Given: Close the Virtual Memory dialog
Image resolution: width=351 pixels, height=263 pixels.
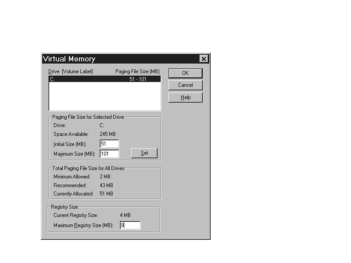Looking at the screenshot, I should click(204, 59).
